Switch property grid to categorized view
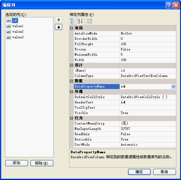This screenshot has height=180, width=181. pos(73,21)
